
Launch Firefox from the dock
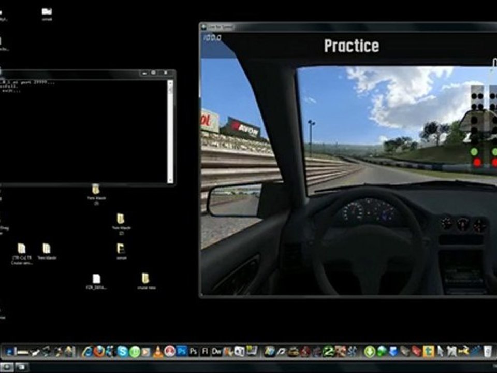pyautogui.click(x=99, y=351)
